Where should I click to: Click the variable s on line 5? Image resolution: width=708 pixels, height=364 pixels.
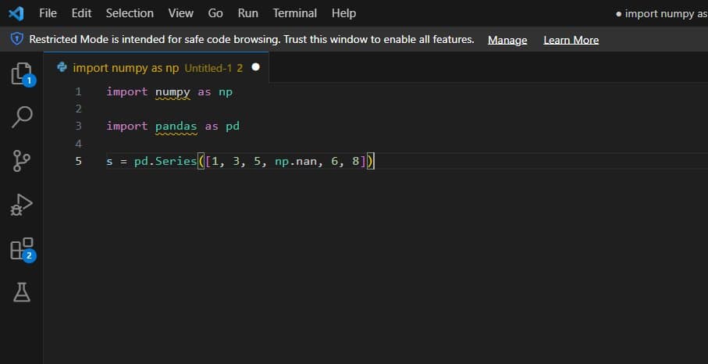pyautogui.click(x=109, y=161)
